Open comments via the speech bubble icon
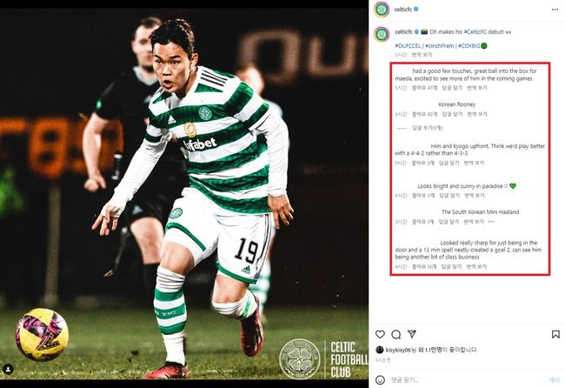The height and width of the screenshot is (388, 565). click(396, 334)
